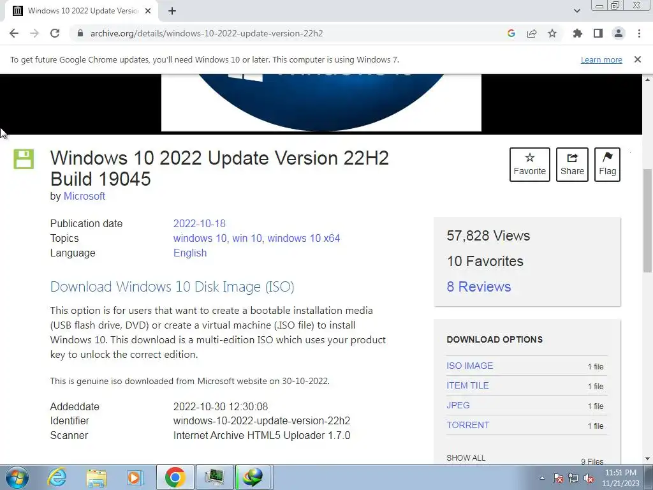The image size is (653, 490).
Task: Click the share page icon in address bar
Action: click(x=532, y=33)
